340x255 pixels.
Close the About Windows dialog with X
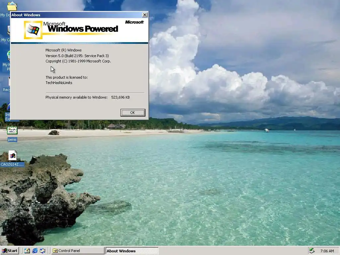tap(145, 15)
